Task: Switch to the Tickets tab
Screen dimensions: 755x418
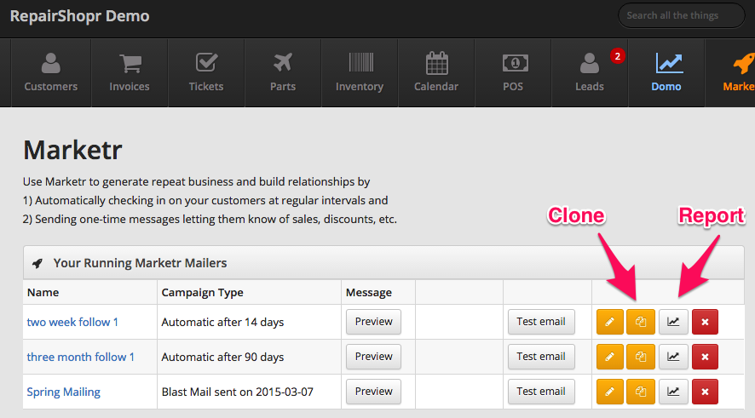Action: pos(206,72)
